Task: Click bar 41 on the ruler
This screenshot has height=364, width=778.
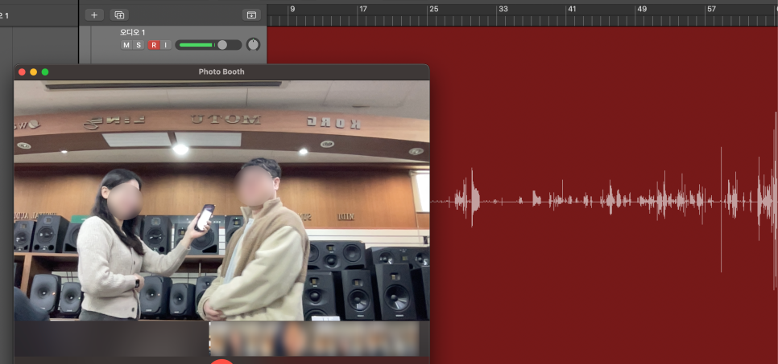Action: coord(572,9)
